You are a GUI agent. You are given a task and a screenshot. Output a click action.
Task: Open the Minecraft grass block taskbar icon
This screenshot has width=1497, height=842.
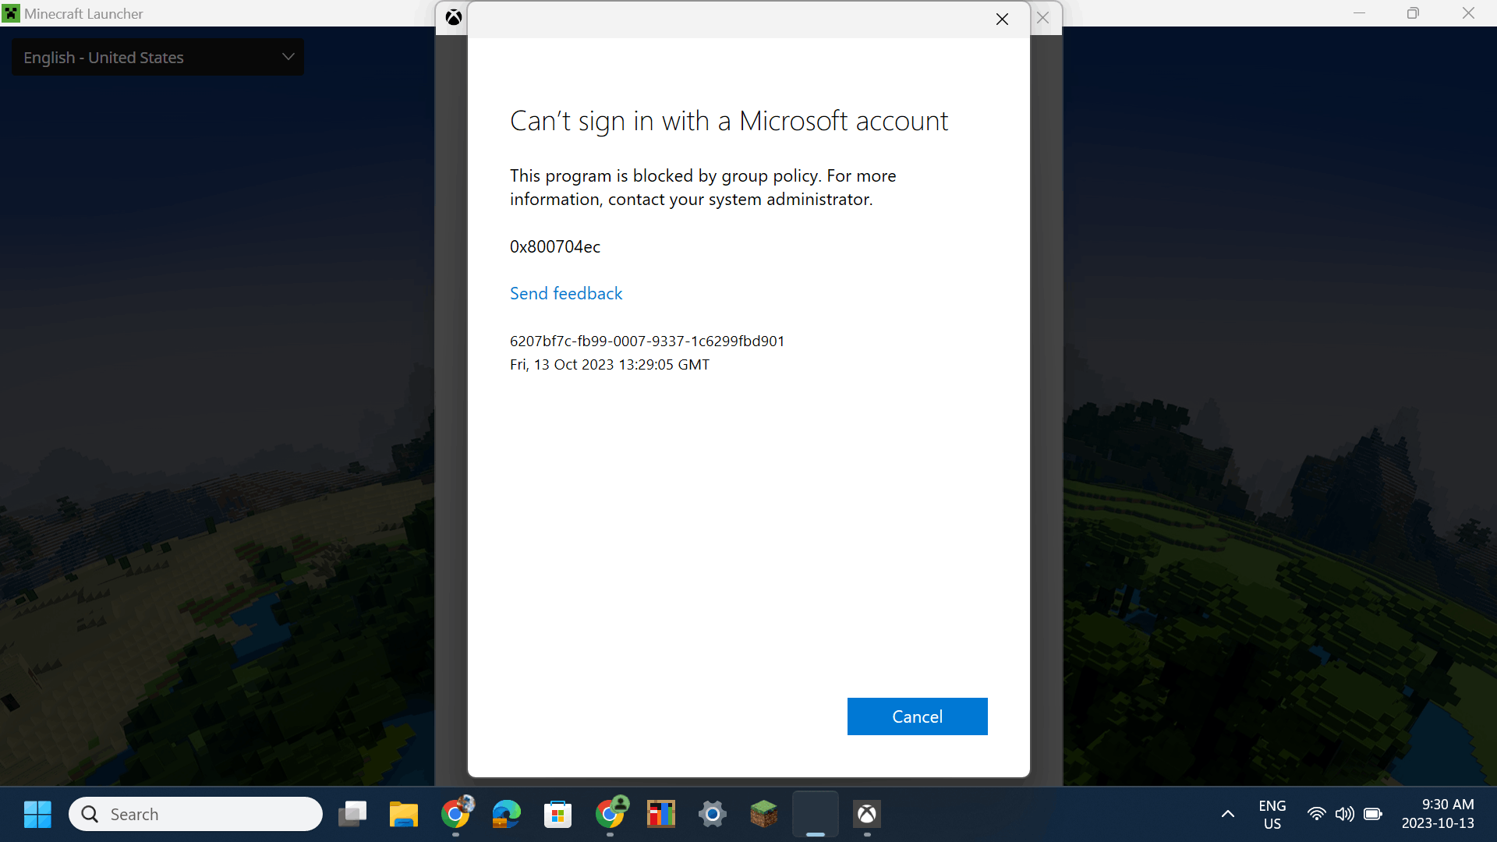click(764, 814)
